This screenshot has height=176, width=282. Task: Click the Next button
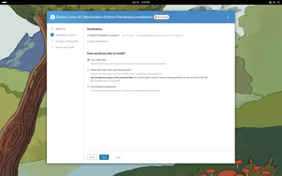104,157
